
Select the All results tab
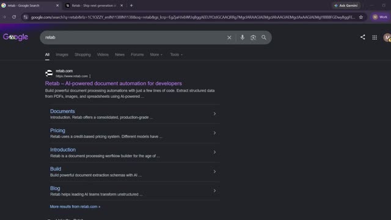click(x=47, y=54)
